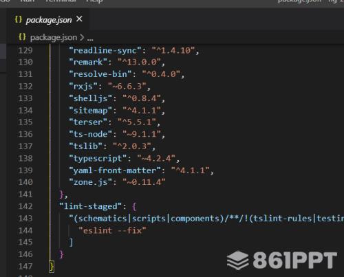Open the Help menu
Image resolution: width=344 pixels, height=277 pixels.
pyautogui.click(x=94, y=1)
